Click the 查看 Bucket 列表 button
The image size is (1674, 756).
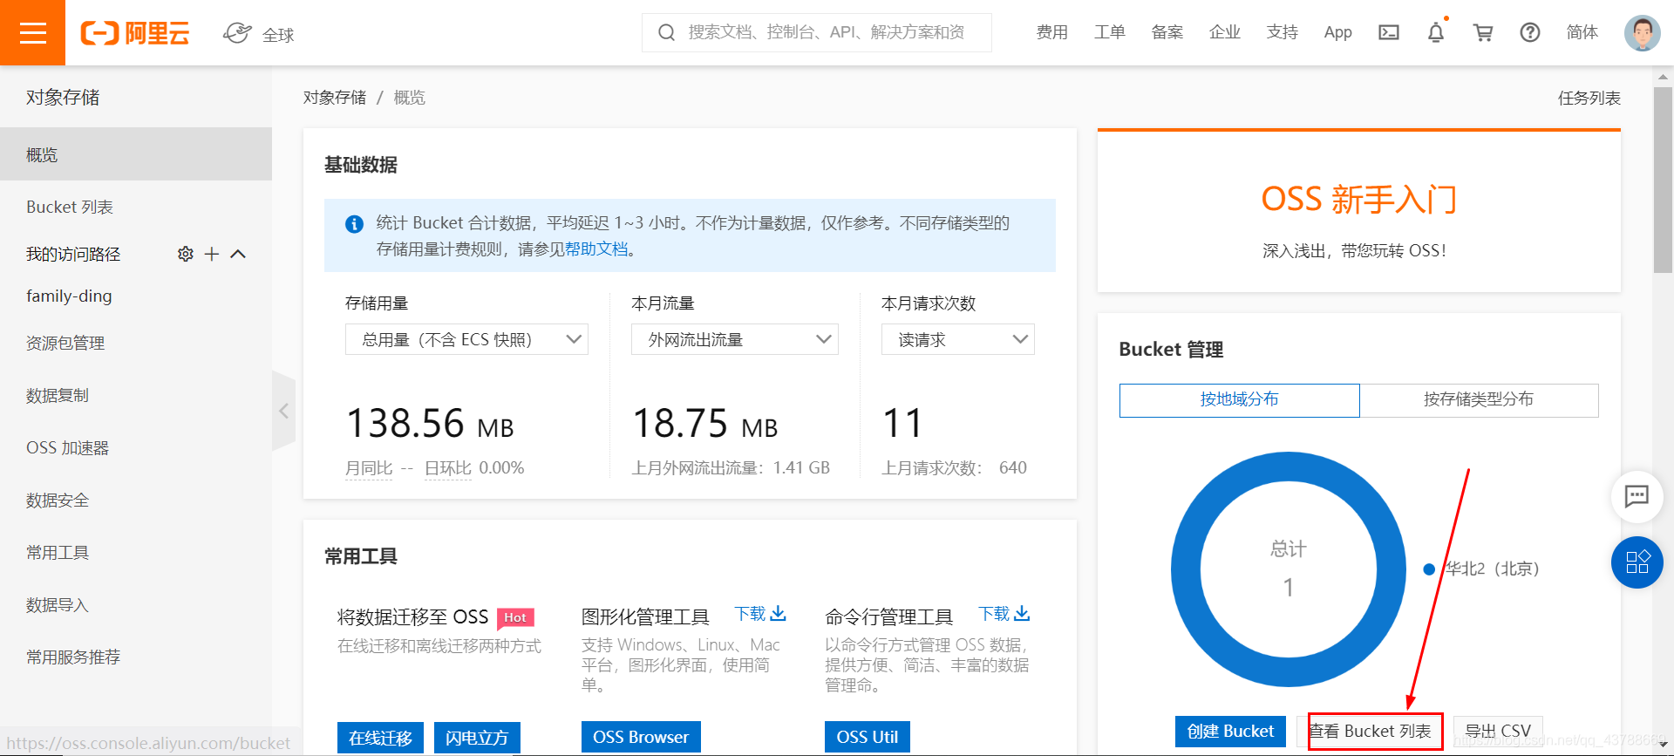point(1371,732)
